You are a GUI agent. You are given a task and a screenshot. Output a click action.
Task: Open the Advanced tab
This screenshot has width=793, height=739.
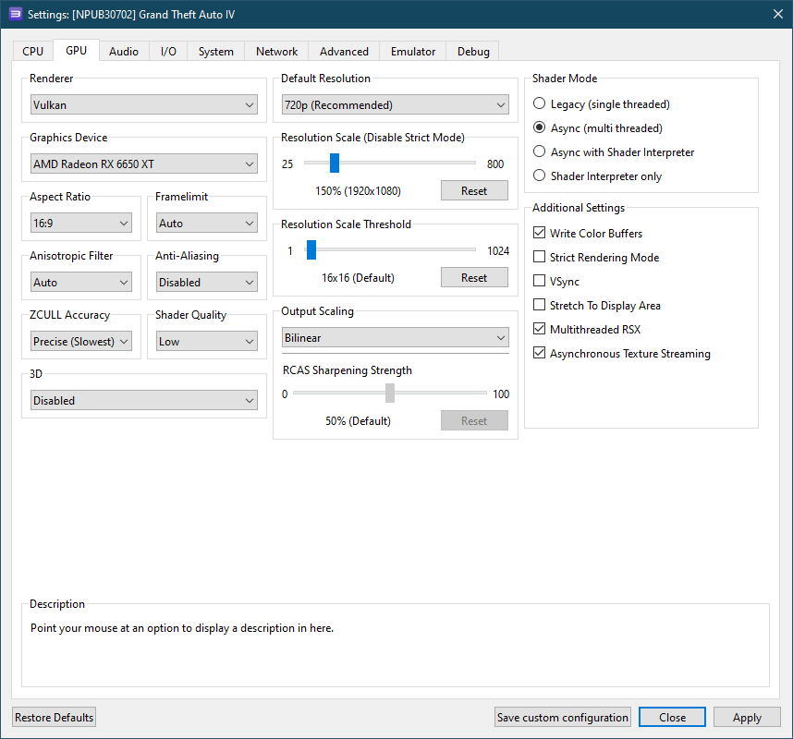coord(344,52)
